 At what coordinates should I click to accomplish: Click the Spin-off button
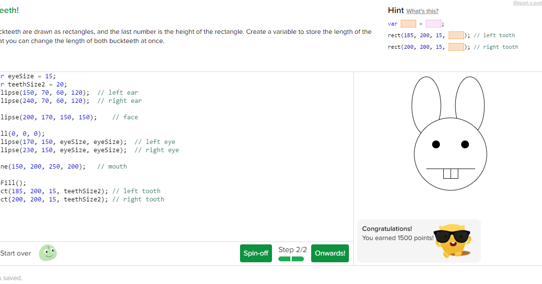point(256,253)
